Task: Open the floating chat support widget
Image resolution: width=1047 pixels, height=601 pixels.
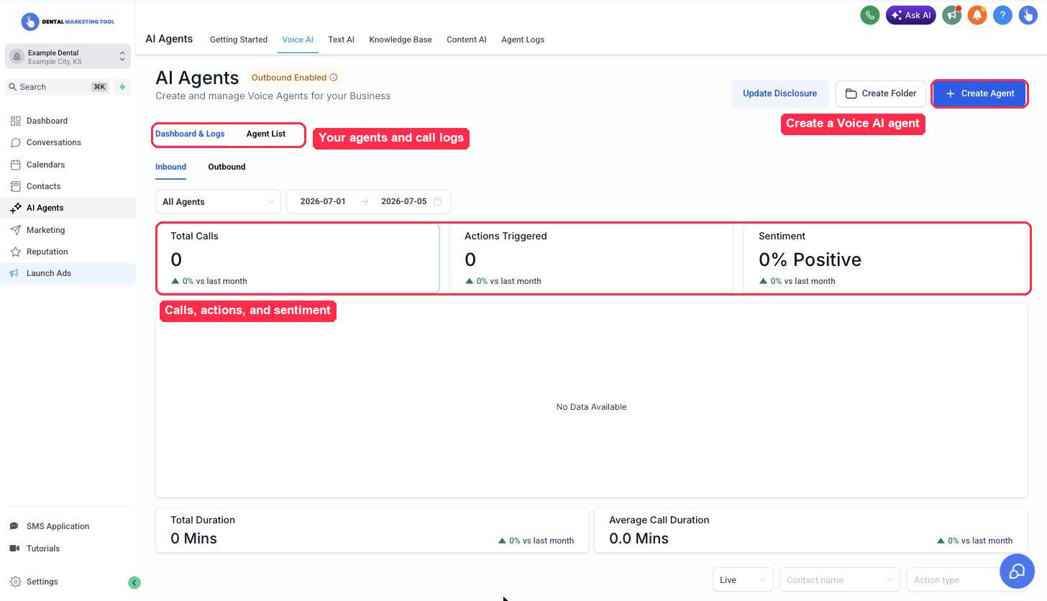Action: coord(1017,572)
